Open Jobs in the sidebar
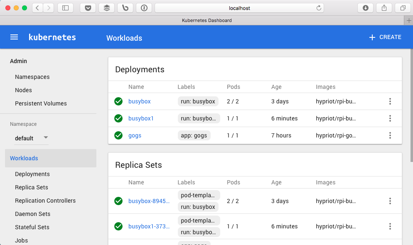 [21, 240]
